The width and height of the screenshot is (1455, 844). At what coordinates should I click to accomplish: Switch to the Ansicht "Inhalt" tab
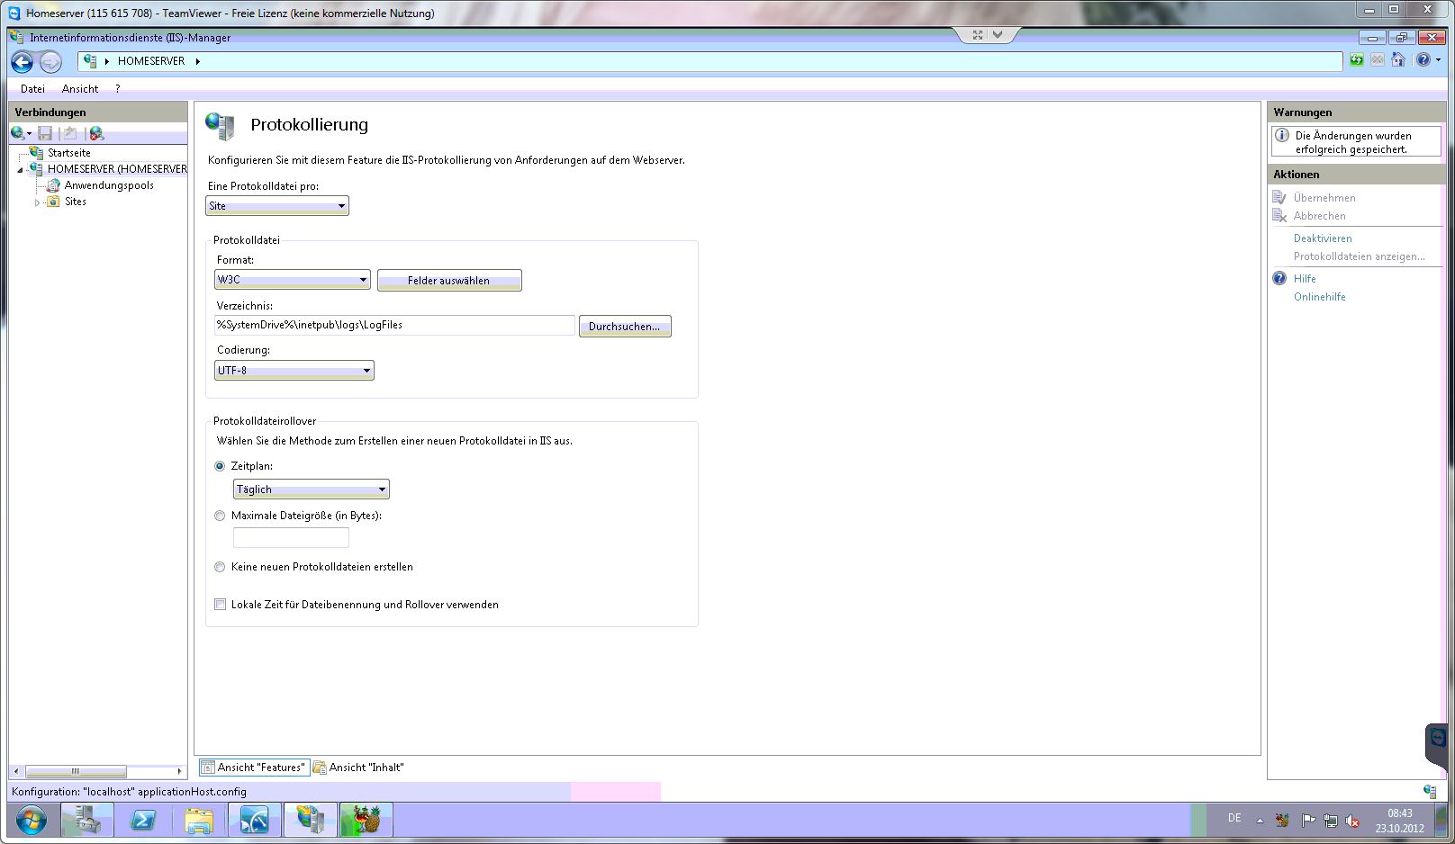point(358,768)
